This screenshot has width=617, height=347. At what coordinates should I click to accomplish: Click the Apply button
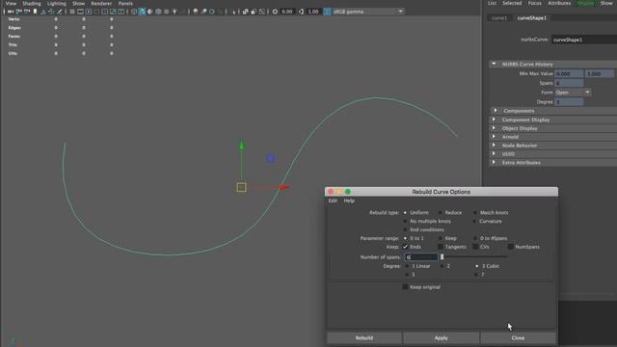[x=441, y=337]
